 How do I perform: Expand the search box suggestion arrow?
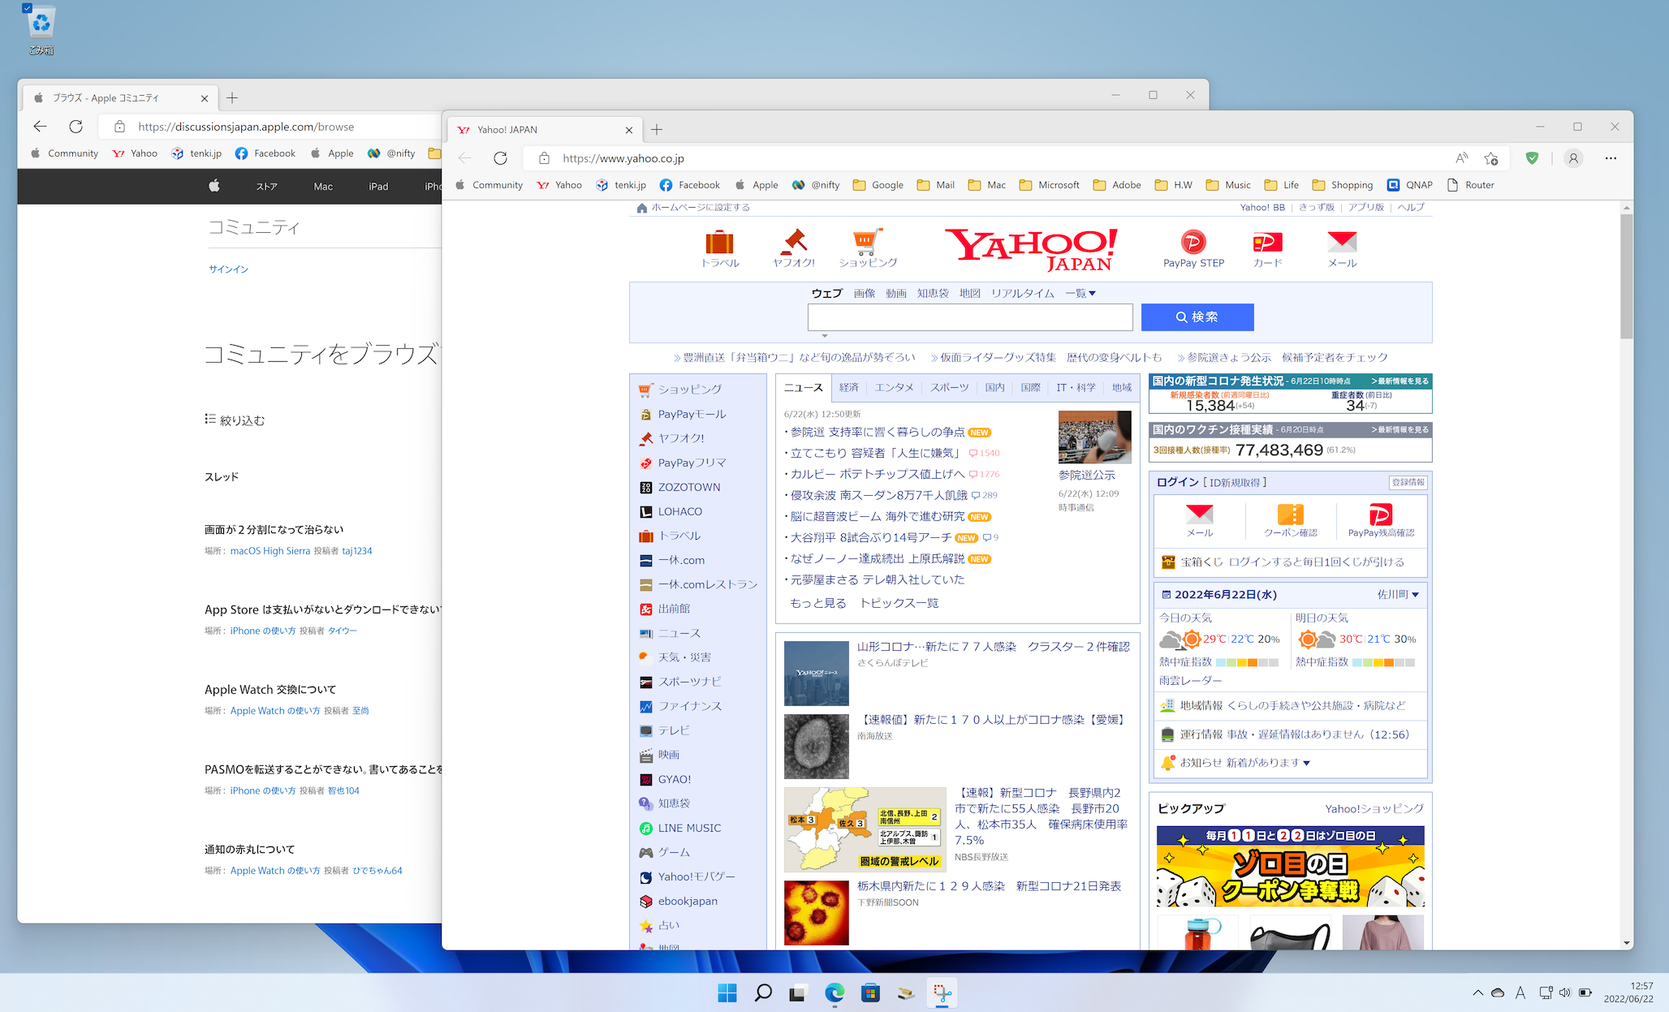[824, 335]
